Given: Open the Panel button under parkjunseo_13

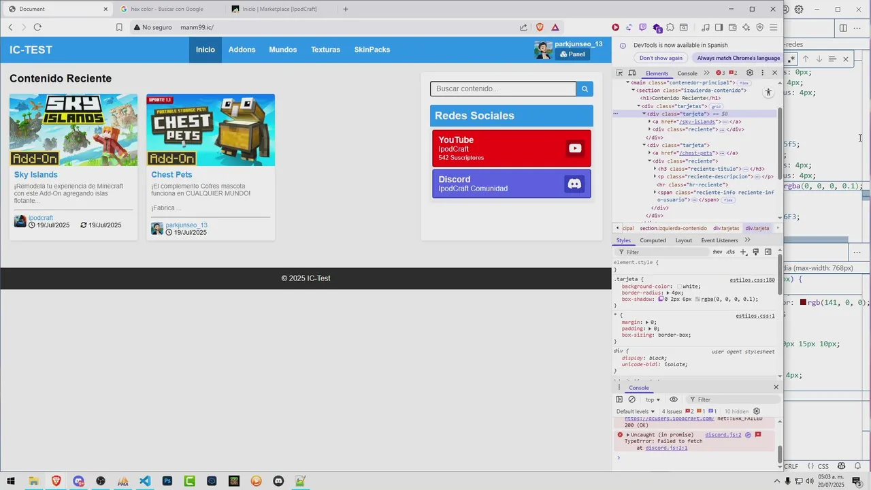Looking at the screenshot, I should (572, 54).
